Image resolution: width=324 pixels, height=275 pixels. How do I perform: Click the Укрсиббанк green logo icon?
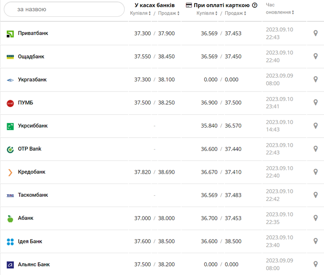(10, 126)
